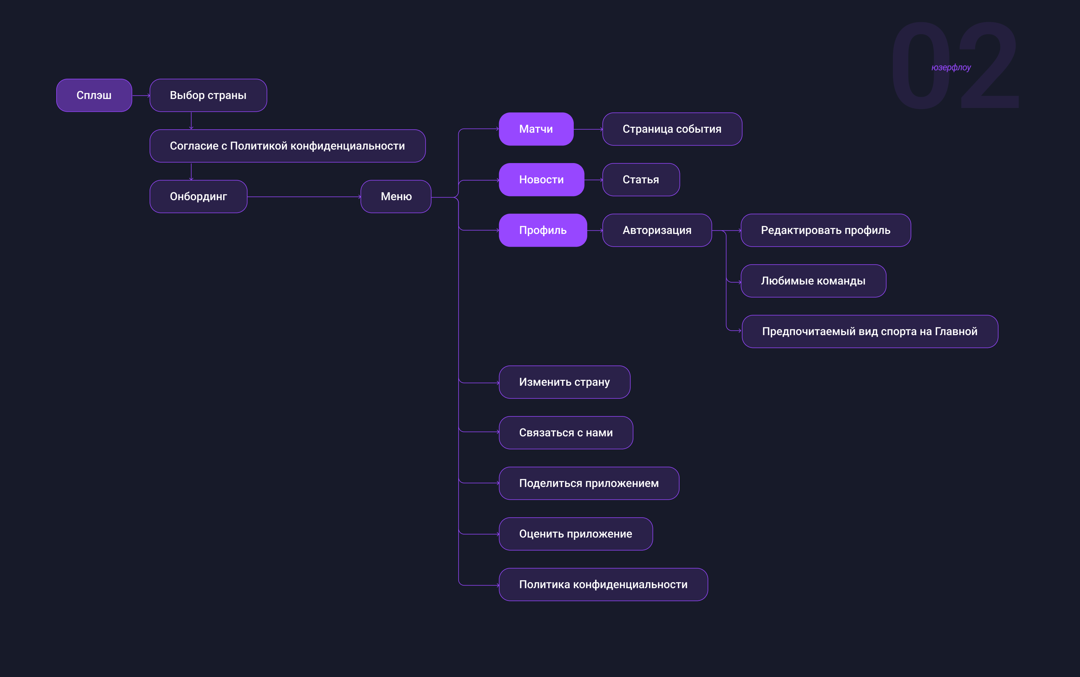Click the Любимые команды node

click(813, 281)
